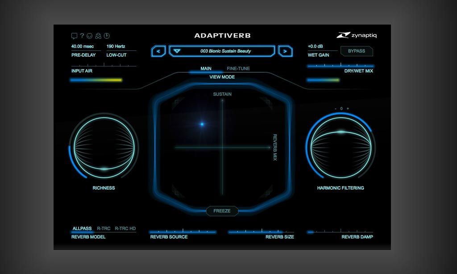
Task: Click the Reverb Size slider
Action: coord(262,232)
